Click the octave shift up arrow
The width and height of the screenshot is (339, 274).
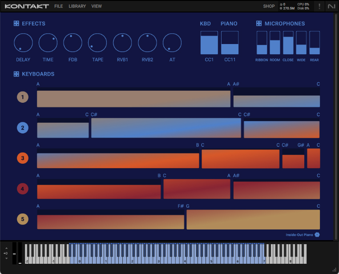(x=6, y=248)
